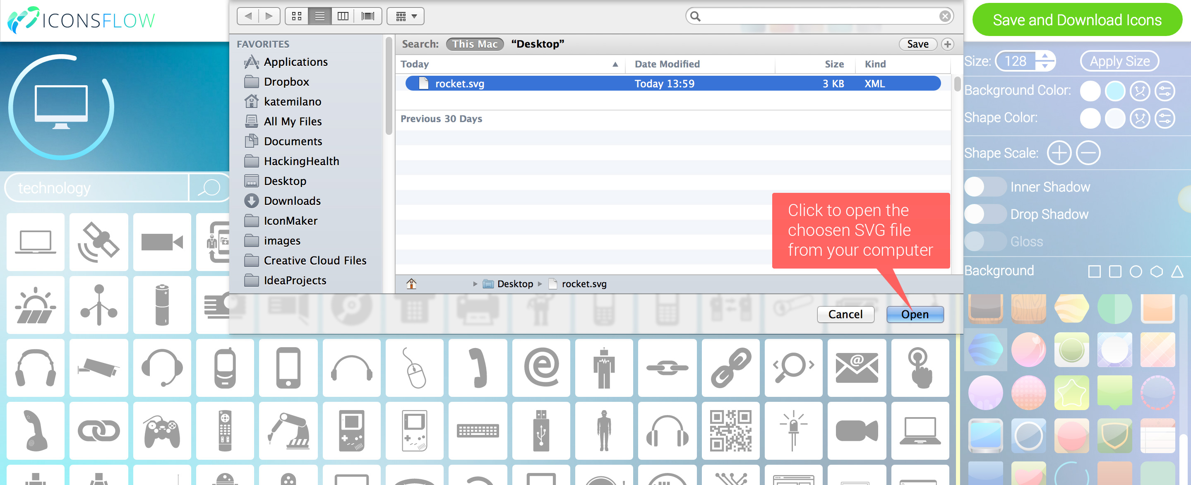Select the touch finger pointer icon
The width and height of the screenshot is (1191, 485).
click(x=920, y=367)
